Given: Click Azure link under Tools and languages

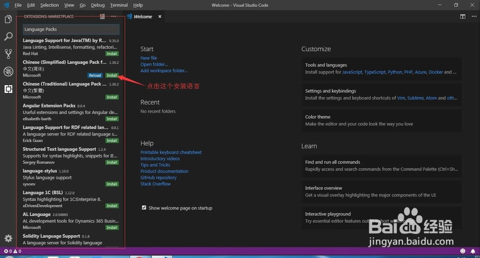Looking at the screenshot, I should [420, 72].
